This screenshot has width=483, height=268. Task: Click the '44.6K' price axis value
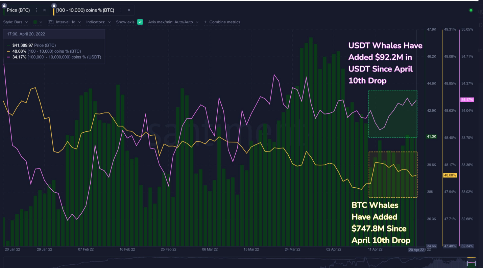click(x=432, y=84)
